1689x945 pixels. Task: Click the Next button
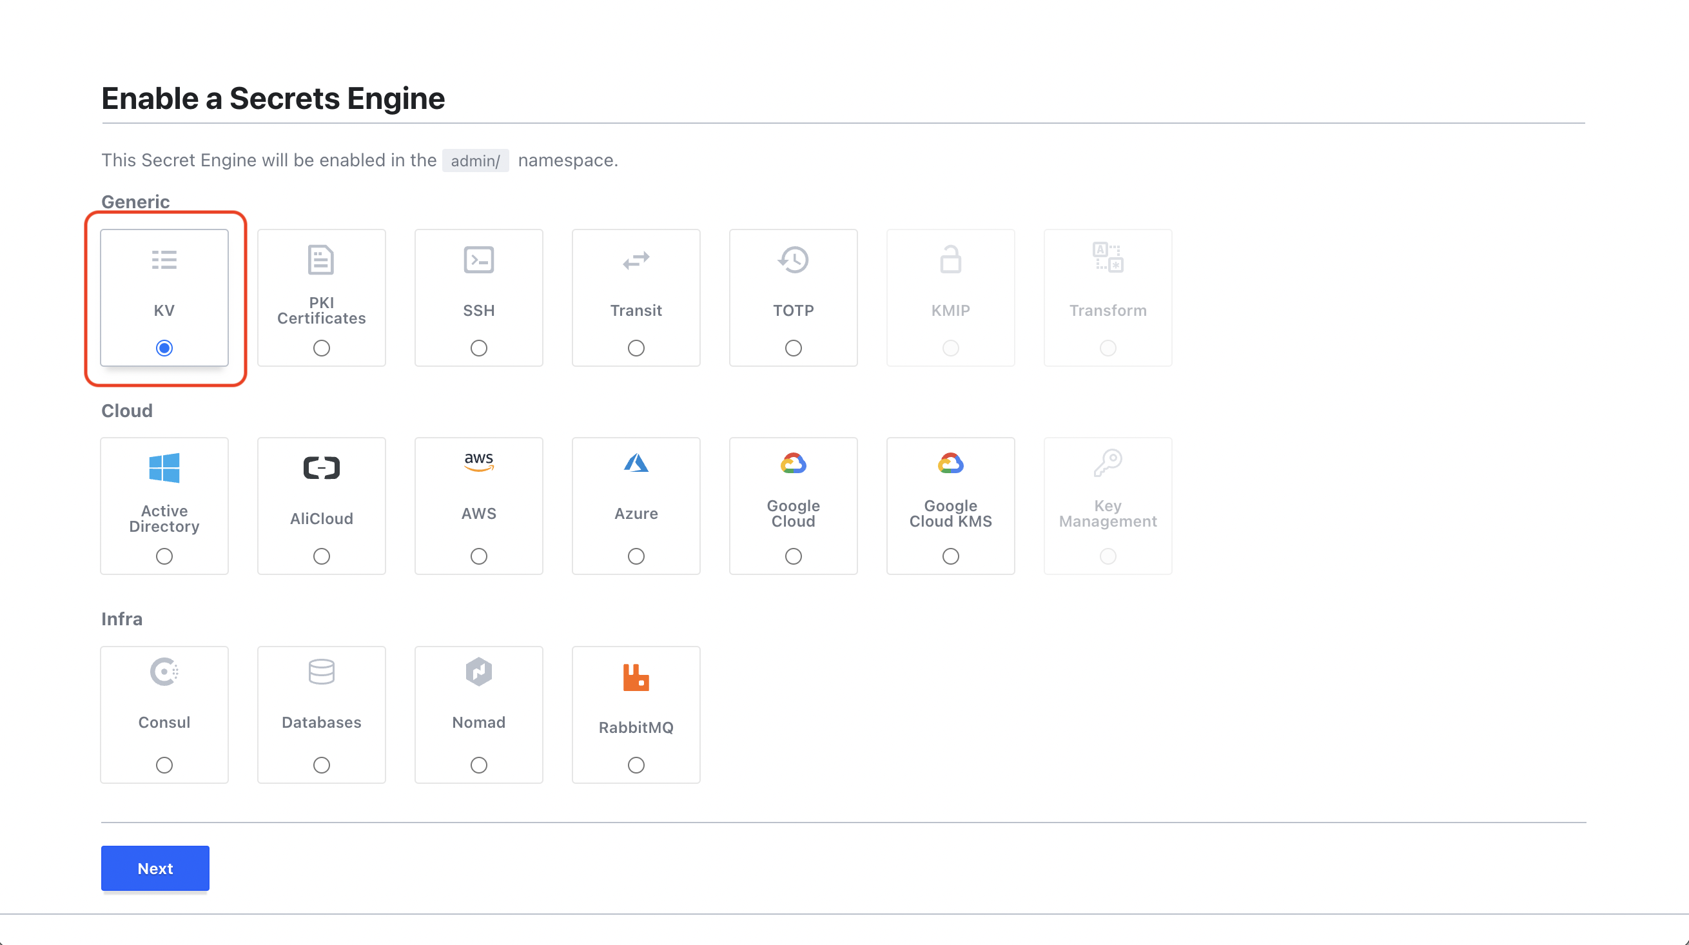[155, 868]
